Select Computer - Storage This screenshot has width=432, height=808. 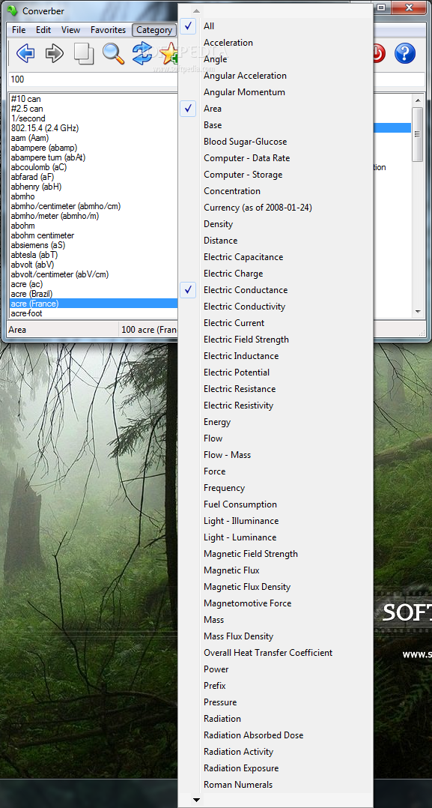tap(276, 175)
